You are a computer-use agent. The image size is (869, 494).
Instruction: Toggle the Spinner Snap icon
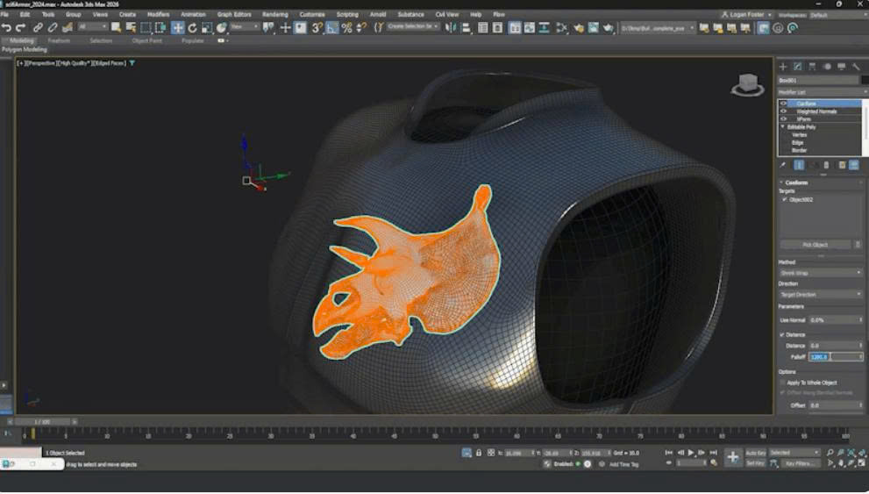(x=361, y=28)
